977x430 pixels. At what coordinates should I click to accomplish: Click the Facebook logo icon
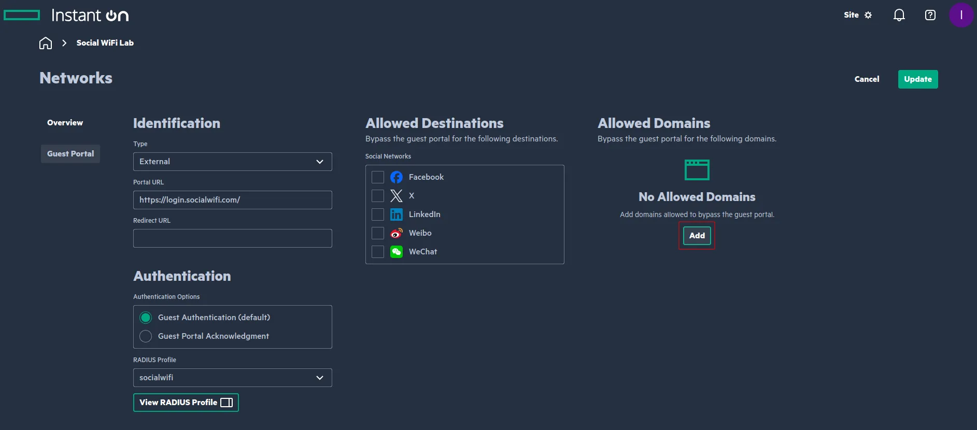(x=397, y=177)
